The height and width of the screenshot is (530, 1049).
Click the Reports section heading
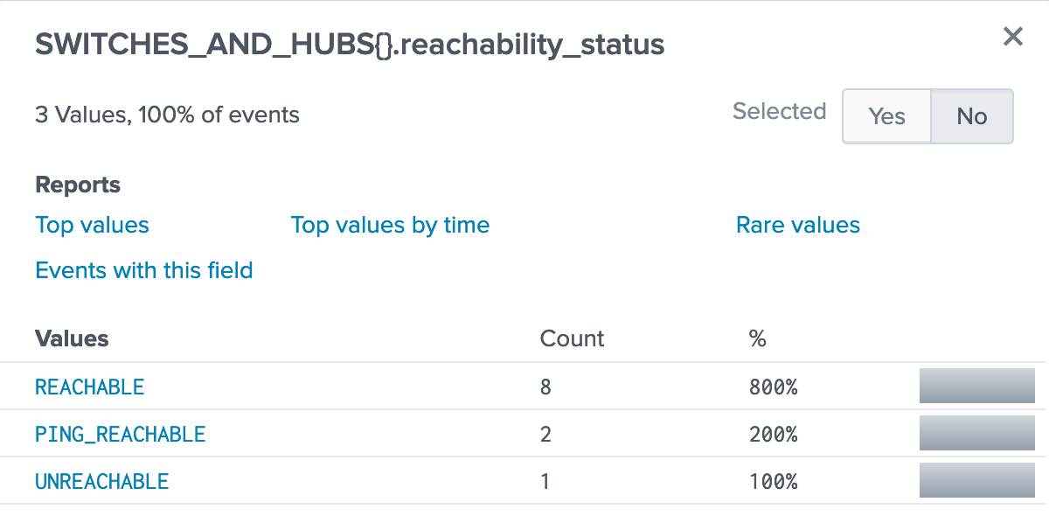click(x=78, y=185)
